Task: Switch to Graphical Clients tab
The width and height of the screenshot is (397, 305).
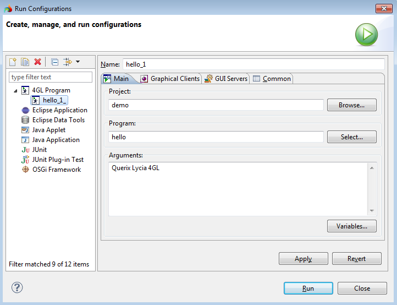Action: click(x=170, y=79)
